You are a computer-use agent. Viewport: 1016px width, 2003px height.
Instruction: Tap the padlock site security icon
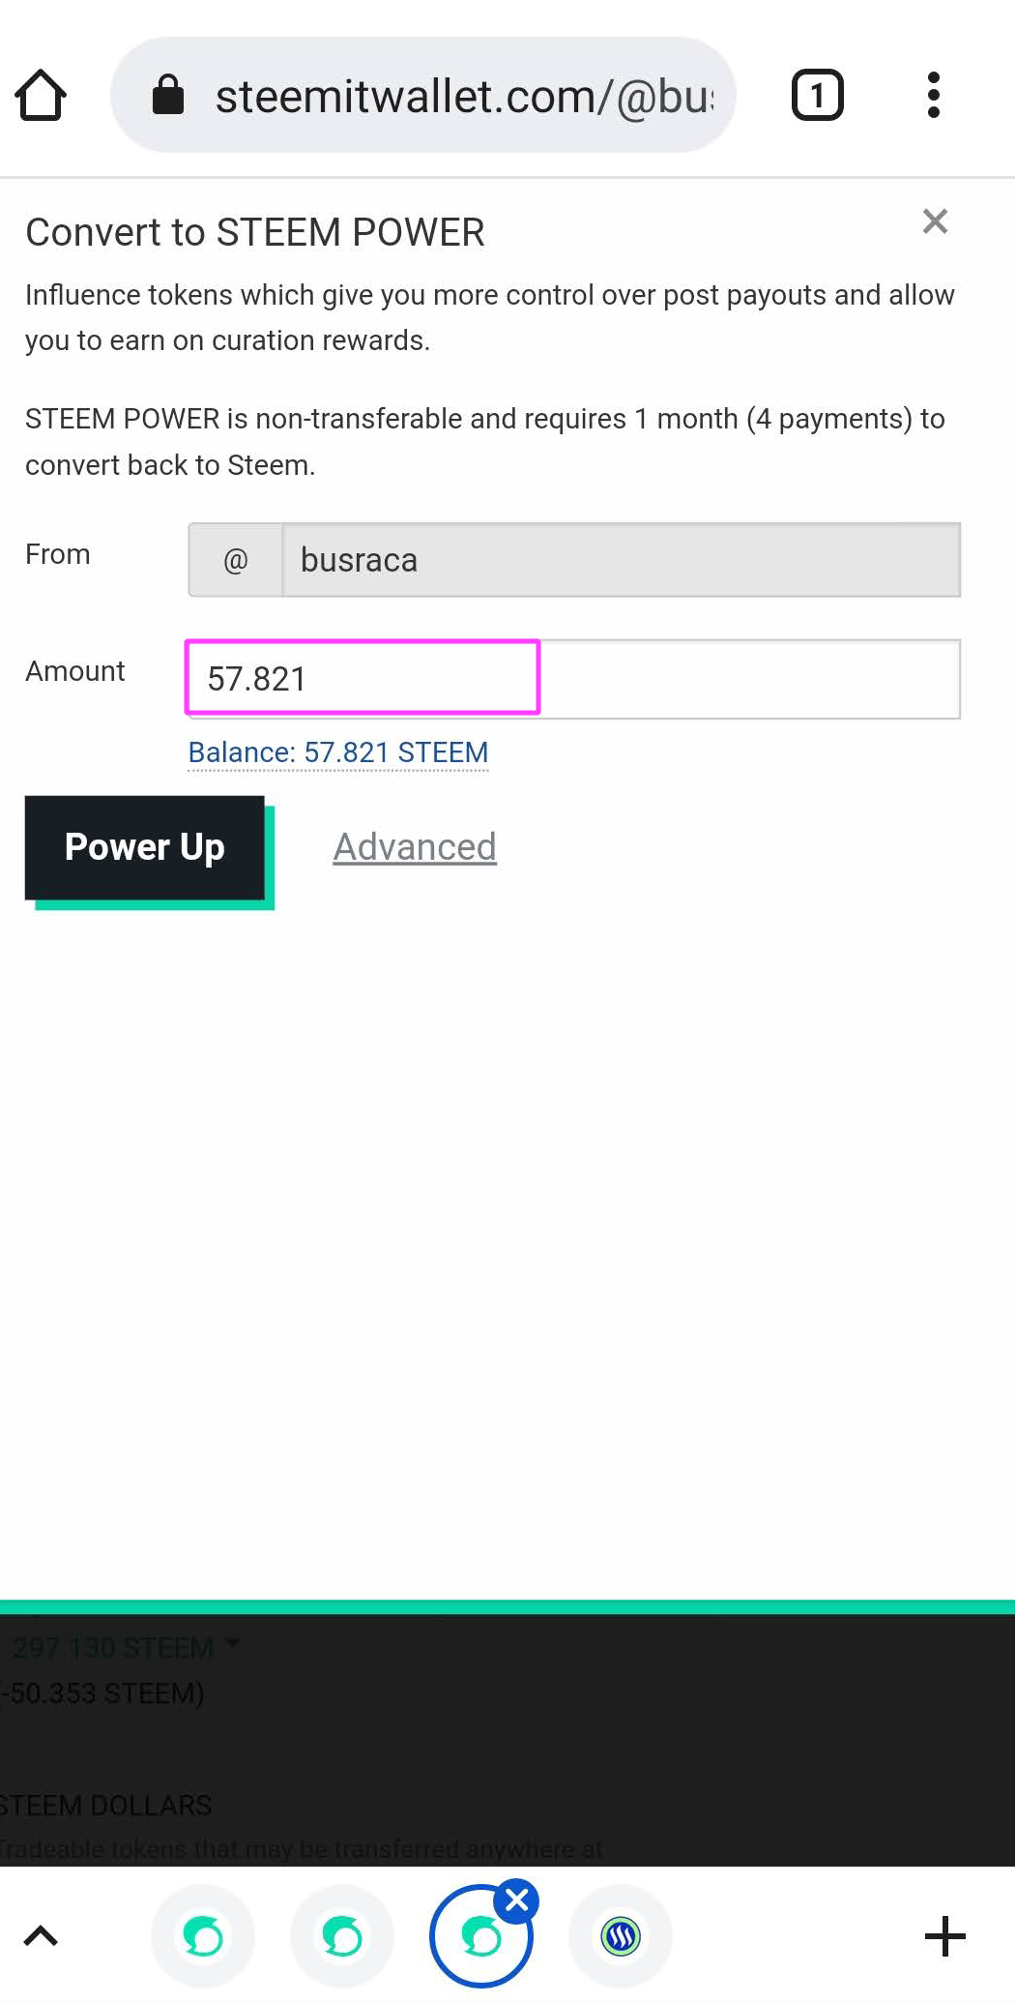[x=168, y=95]
